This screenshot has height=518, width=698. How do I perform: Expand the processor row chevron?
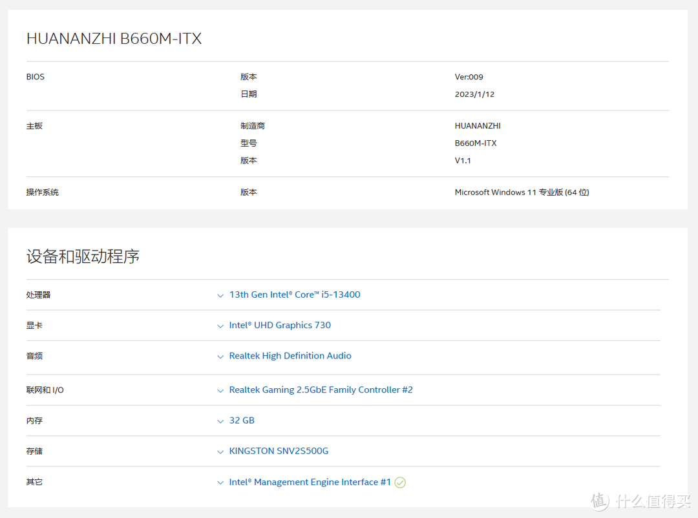[x=220, y=295]
